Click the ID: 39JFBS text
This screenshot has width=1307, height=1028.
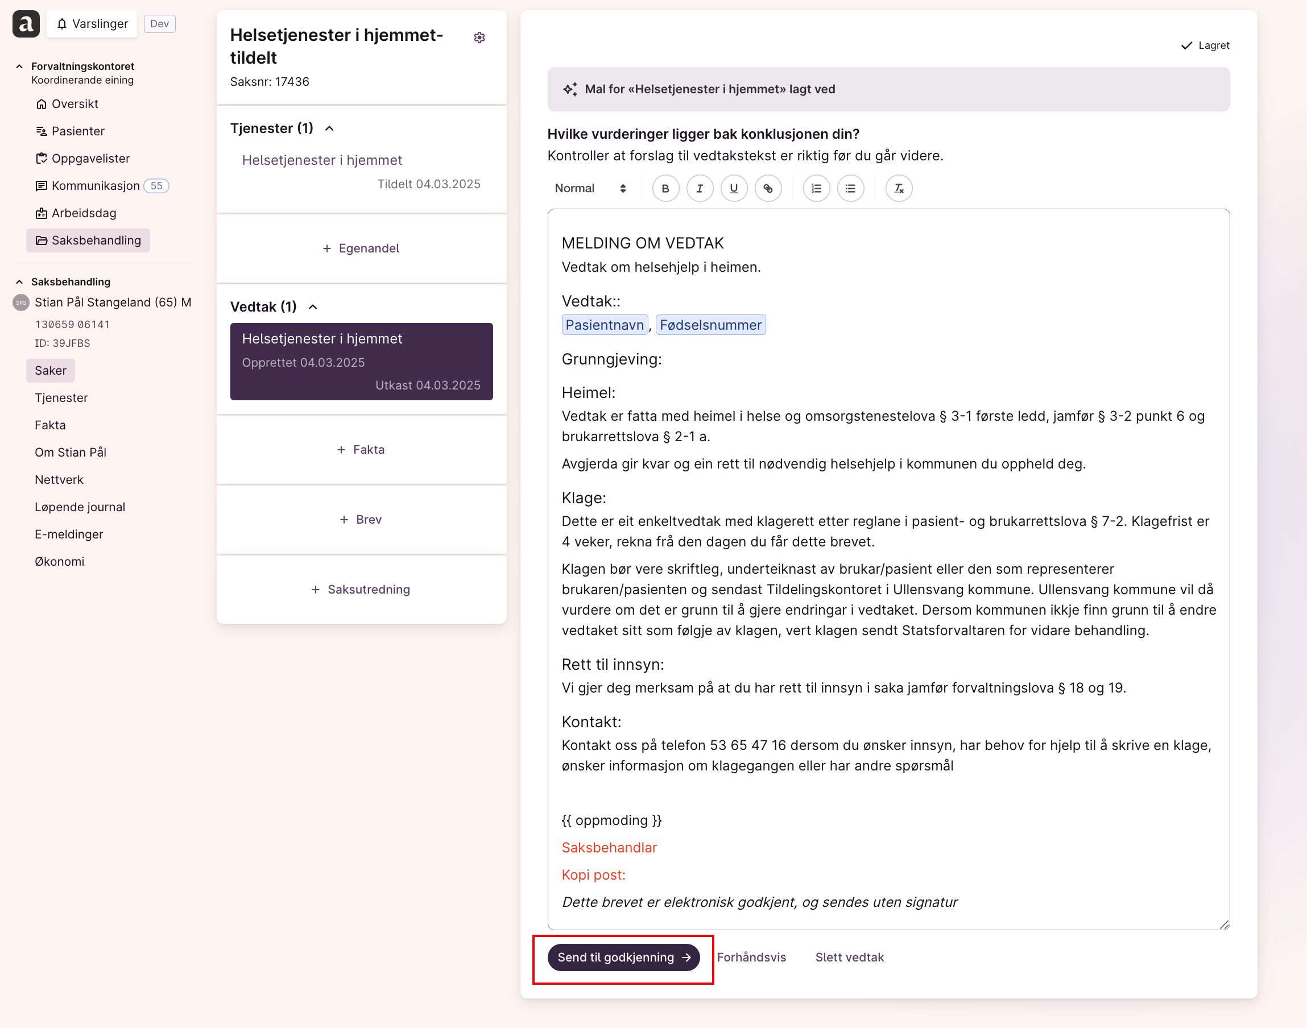point(63,343)
